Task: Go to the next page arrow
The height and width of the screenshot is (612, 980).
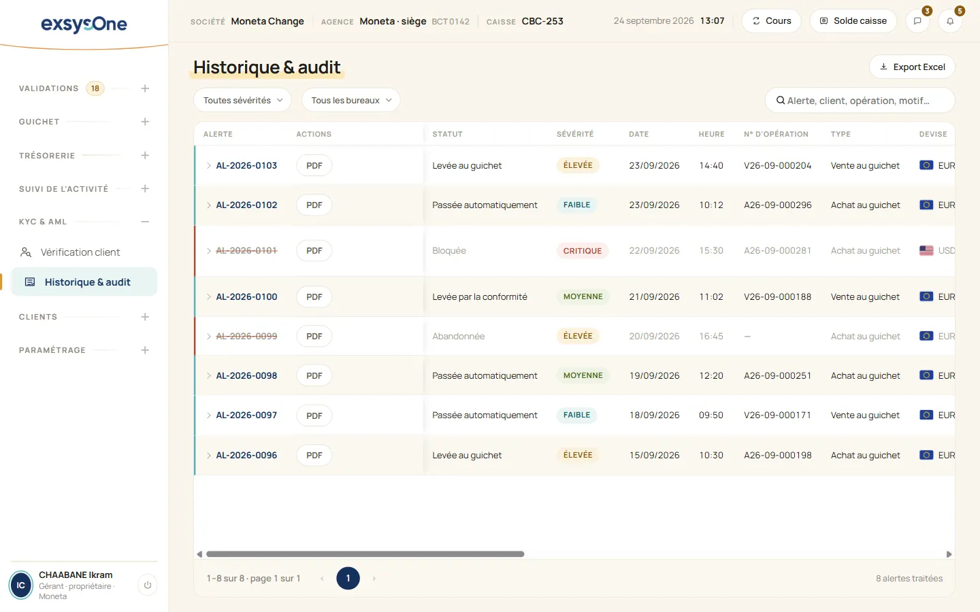Action: [374, 579]
